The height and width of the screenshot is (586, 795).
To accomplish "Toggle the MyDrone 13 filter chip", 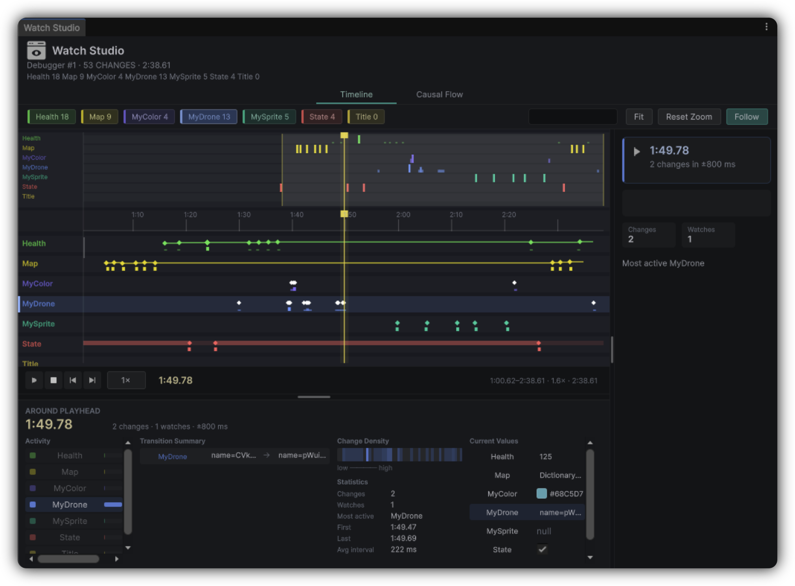I will point(209,117).
